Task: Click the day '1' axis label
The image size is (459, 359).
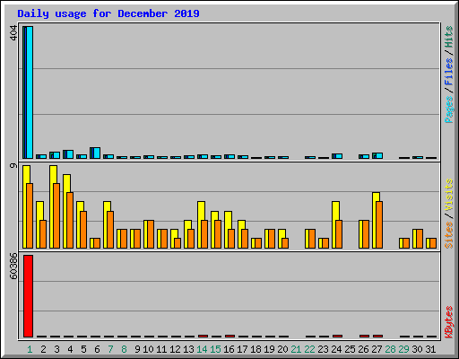Action: [x=30, y=349]
